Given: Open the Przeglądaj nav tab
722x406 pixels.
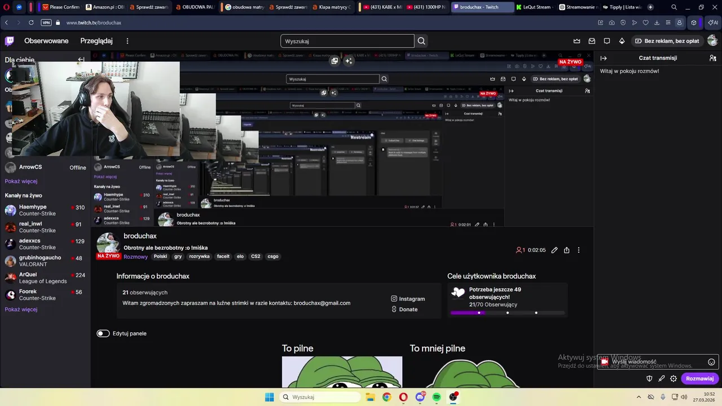Looking at the screenshot, I should (x=96, y=41).
